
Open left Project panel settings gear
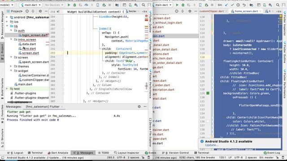[40, 11]
